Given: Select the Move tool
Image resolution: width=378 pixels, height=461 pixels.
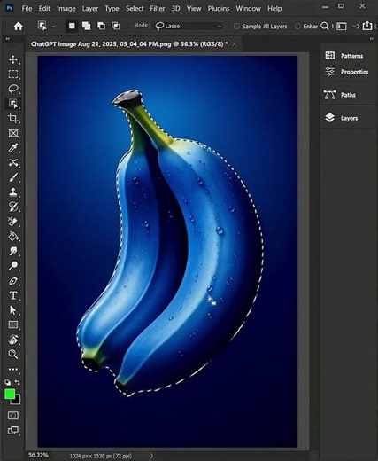Looking at the screenshot, I should [13, 59].
